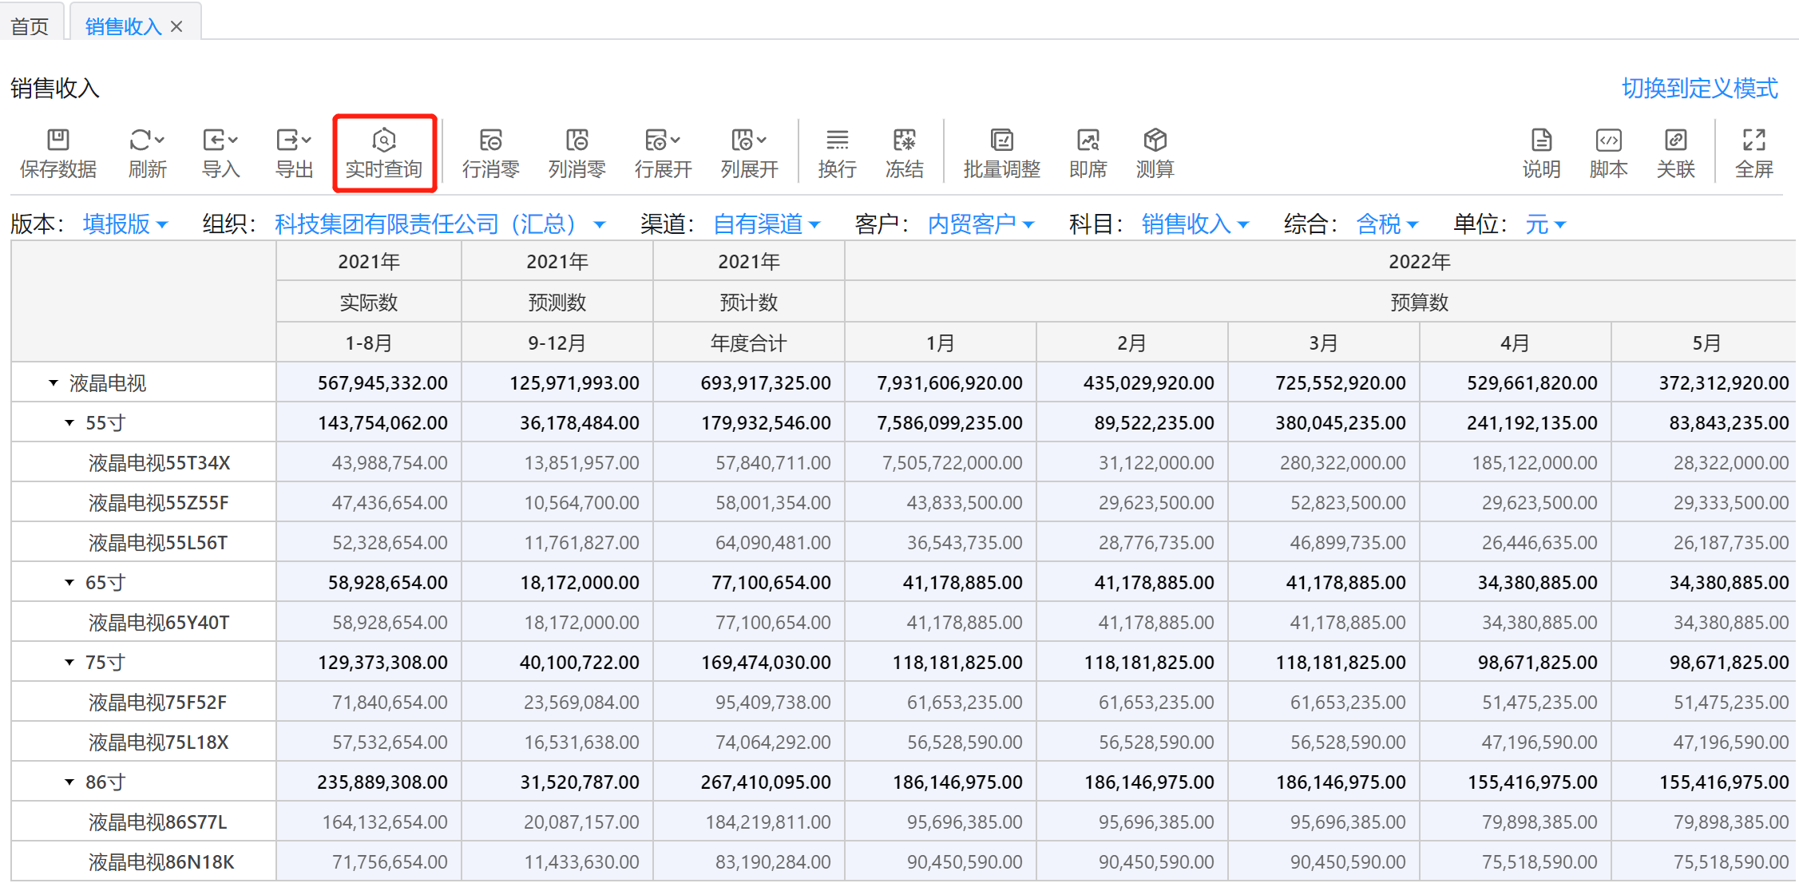Enter 全屏 fullscreen mode
The width and height of the screenshot is (1799, 883).
(x=1753, y=141)
